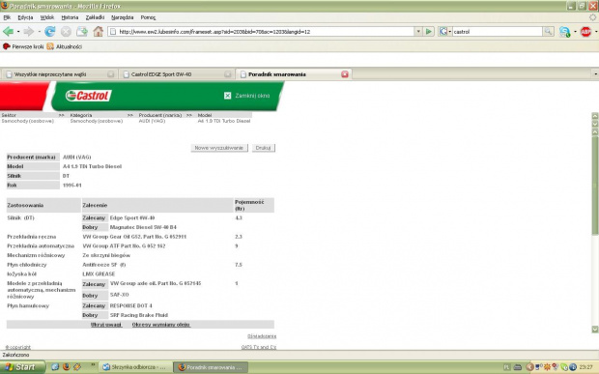
Task: Open the Okresy wymiany oleju link
Action: point(160,325)
